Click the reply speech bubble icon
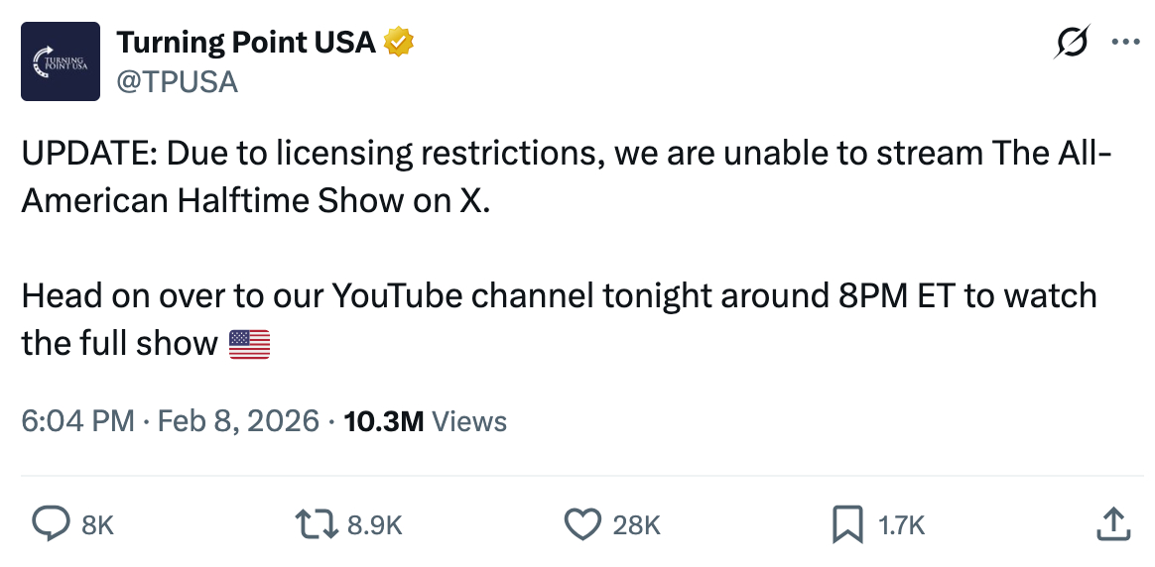 pos(52,524)
